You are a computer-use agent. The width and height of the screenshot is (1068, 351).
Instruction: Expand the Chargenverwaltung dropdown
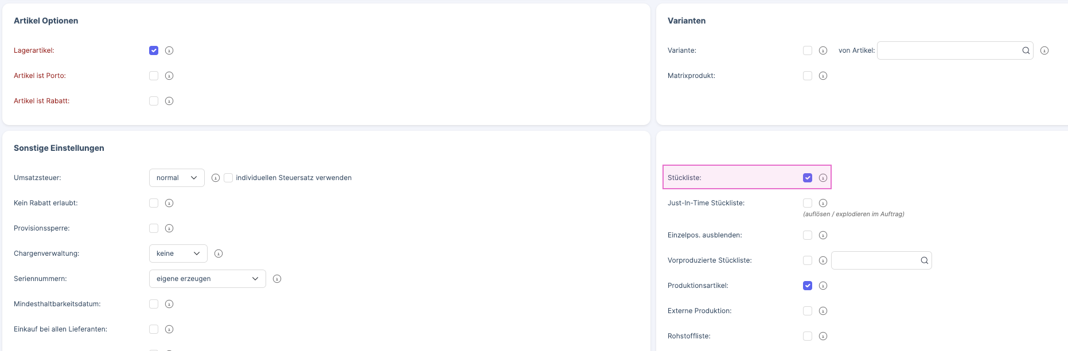tap(178, 253)
